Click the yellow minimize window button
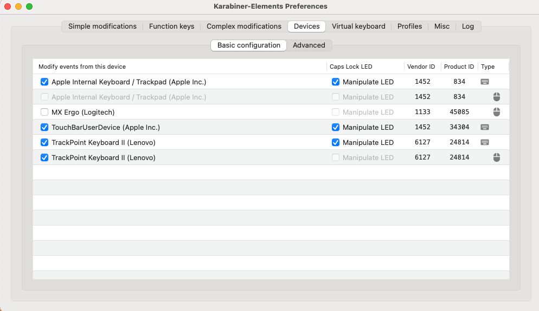Viewport: 539px width, 311px height. [18, 6]
